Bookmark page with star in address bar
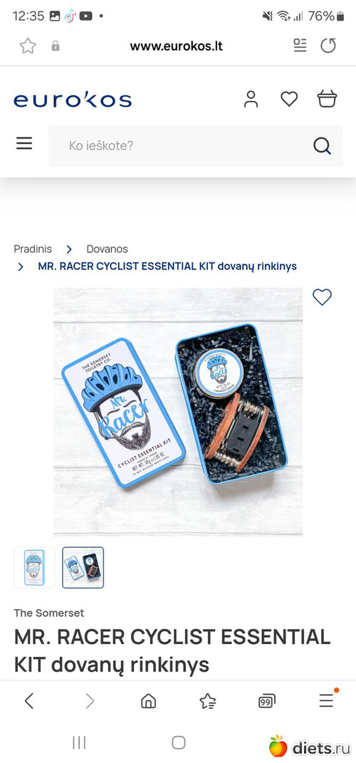Screen dimensions: 356x763 pyautogui.click(x=28, y=46)
